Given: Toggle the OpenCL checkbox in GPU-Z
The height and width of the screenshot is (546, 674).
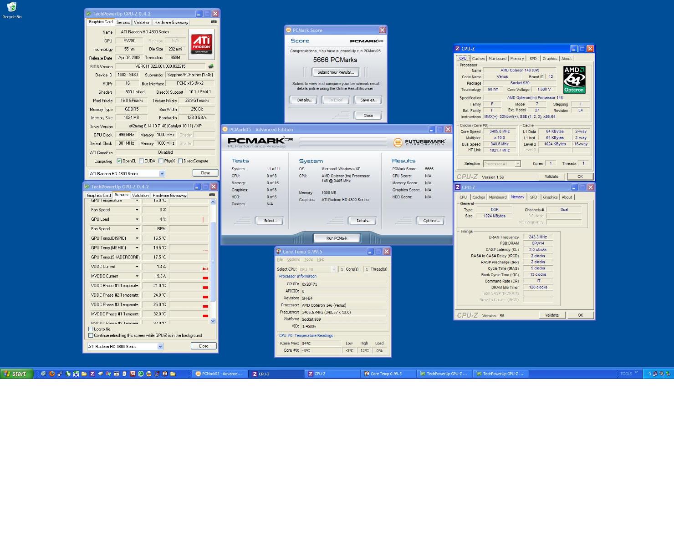Looking at the screenshot, I should tap(119, 161).
